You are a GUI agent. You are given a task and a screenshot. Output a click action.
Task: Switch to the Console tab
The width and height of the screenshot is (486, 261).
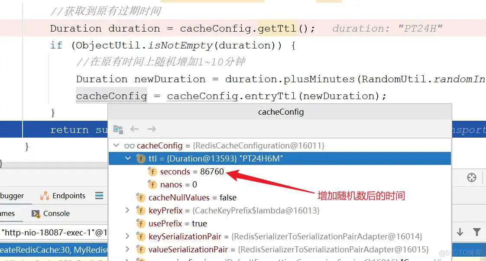pos(51,213)
